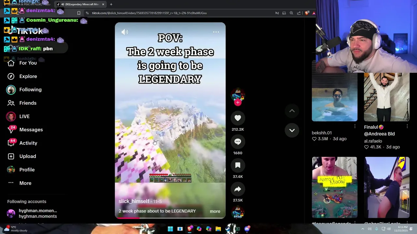Screen dimensions: 417x234
Task: Open comments via speech bubble icon
Action: (238, 142)
